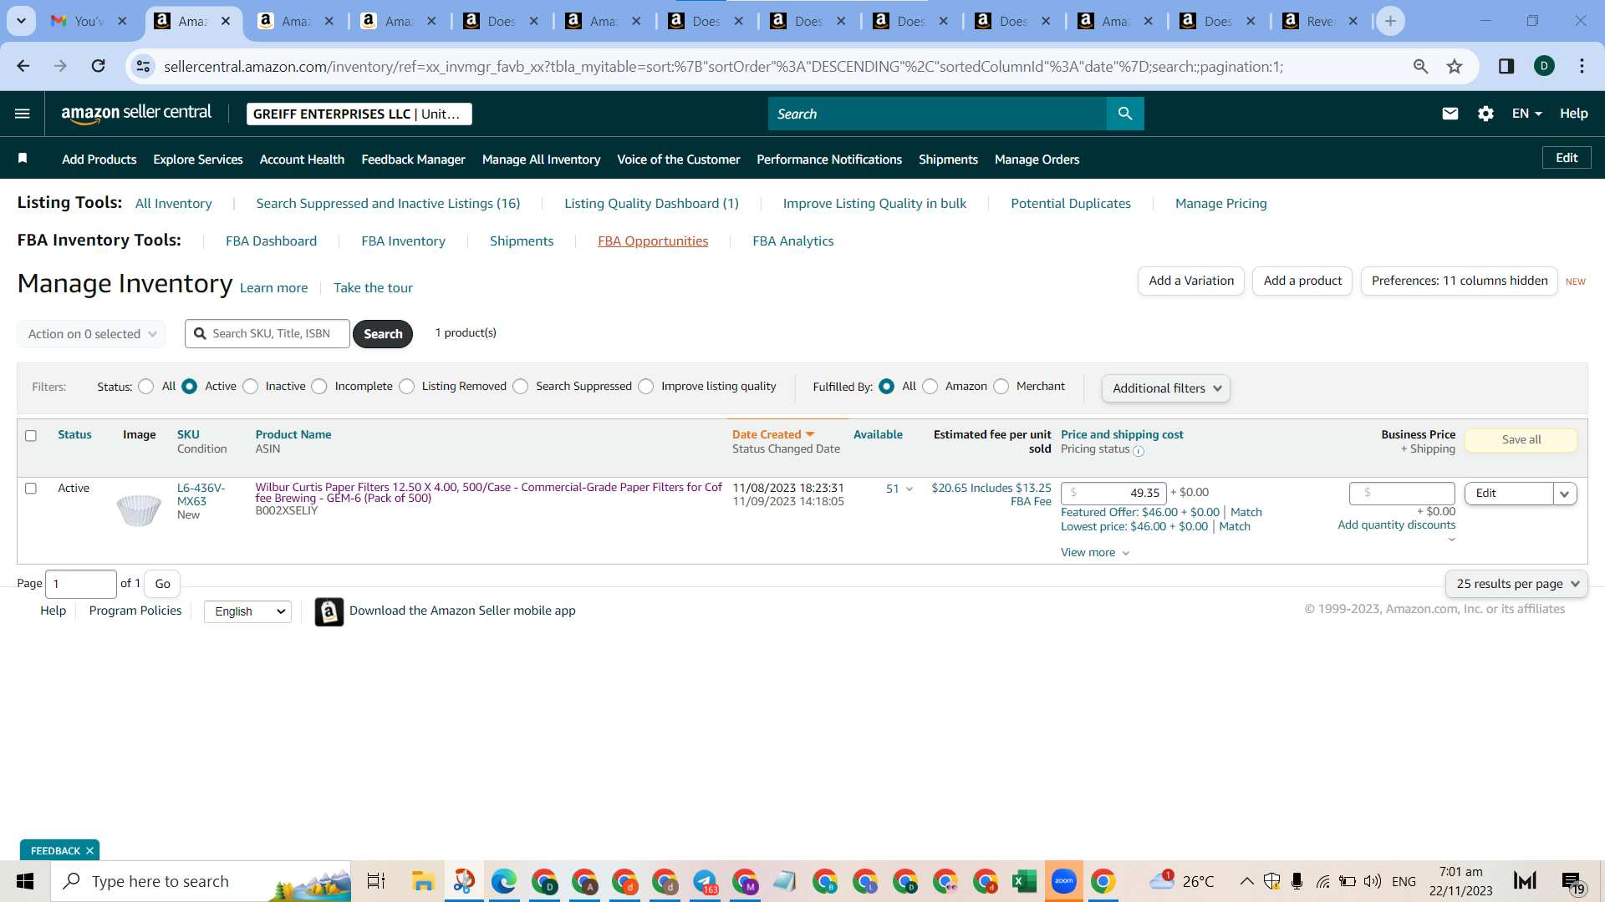Click the bookmark flag icon in navigation bar
Viewport: 1605px width, 902px height.
click(23, 159)
